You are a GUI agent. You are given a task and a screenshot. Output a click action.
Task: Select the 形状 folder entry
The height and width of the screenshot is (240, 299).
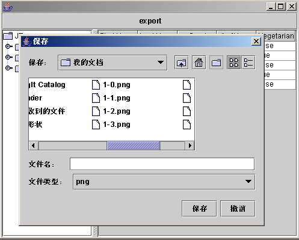click(x=35, y=125)
